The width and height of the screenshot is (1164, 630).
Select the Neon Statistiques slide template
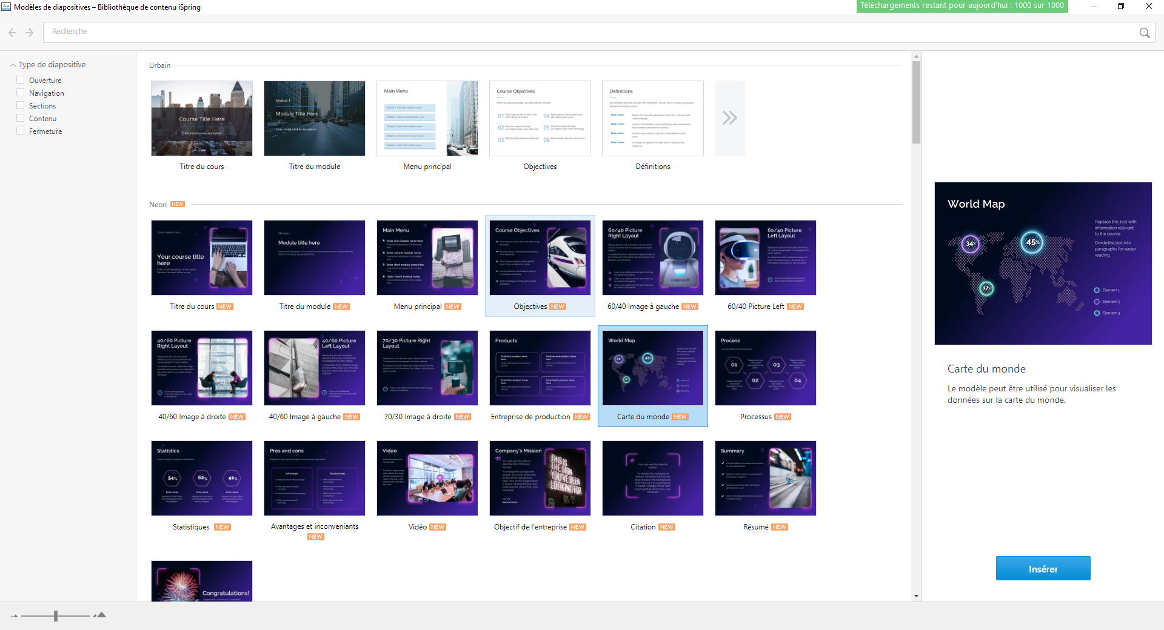(x=201, y=479)
